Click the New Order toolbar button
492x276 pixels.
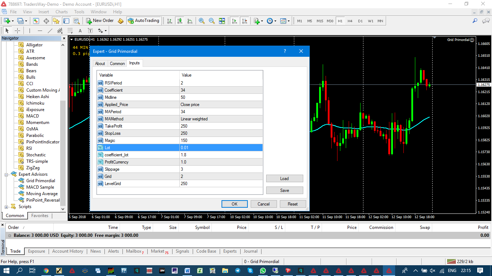pos(100,21)
